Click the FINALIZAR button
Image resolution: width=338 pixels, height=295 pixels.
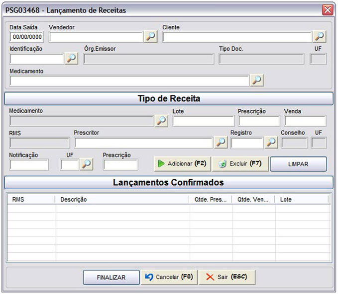click(111, 277)
